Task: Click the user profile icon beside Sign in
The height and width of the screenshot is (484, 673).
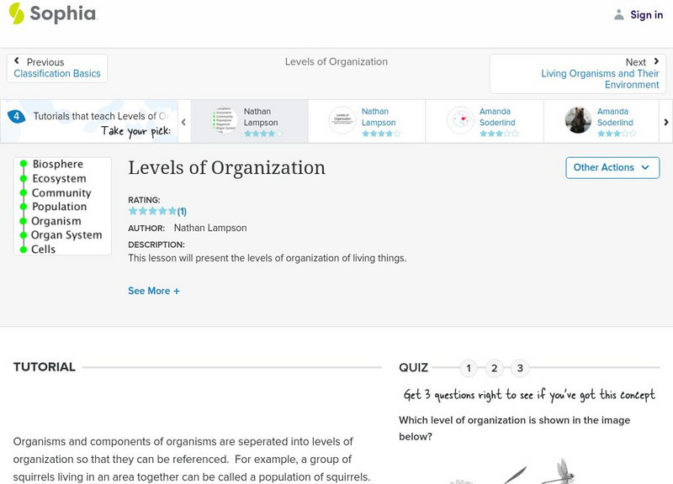Action: coord(619,14)
